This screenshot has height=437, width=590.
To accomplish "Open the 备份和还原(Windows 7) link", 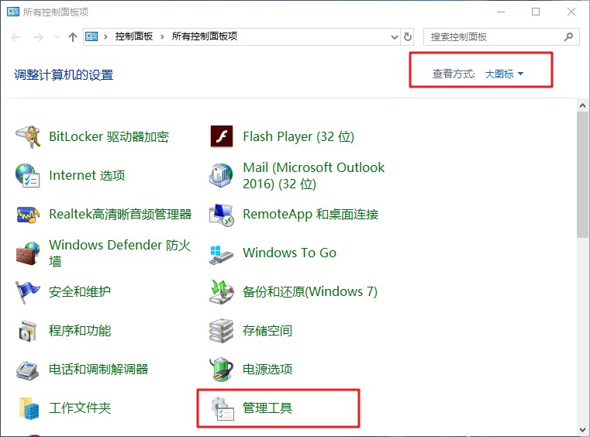I will tap(310, 291).
